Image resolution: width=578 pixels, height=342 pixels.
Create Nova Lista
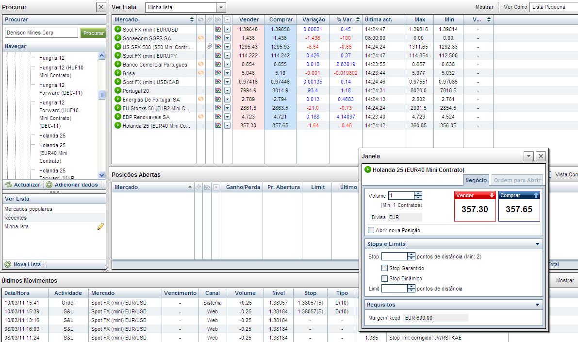23,264
